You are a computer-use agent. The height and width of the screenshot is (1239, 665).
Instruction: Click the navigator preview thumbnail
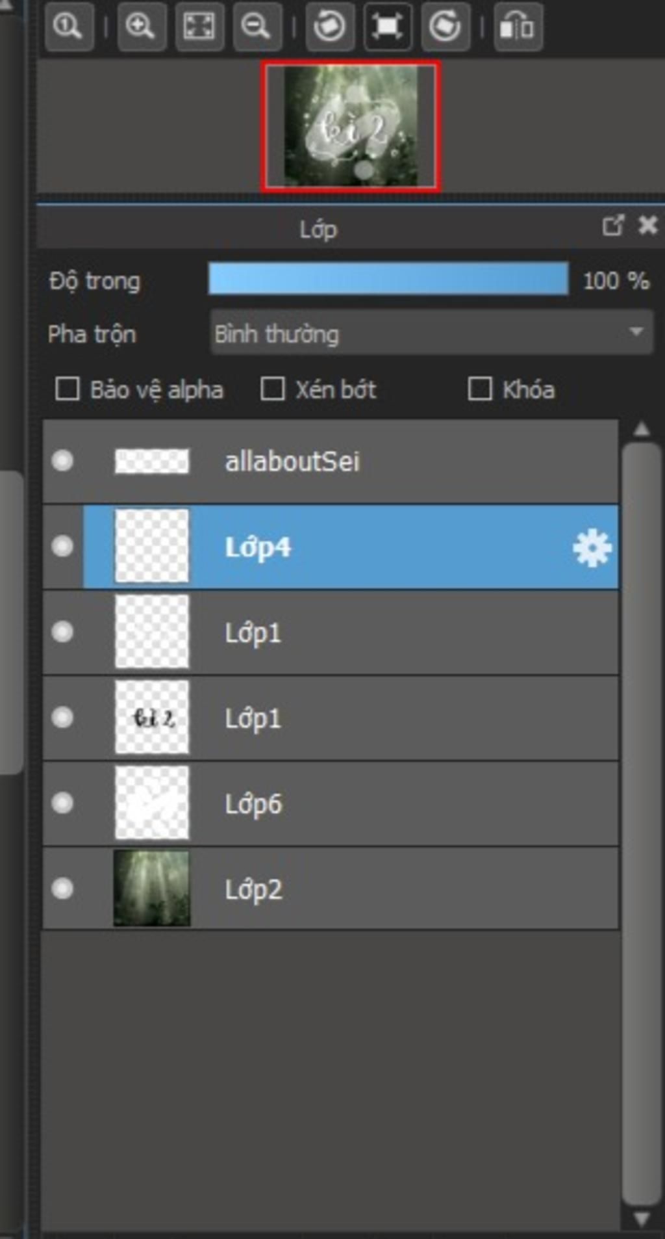[x=351, y=126]
